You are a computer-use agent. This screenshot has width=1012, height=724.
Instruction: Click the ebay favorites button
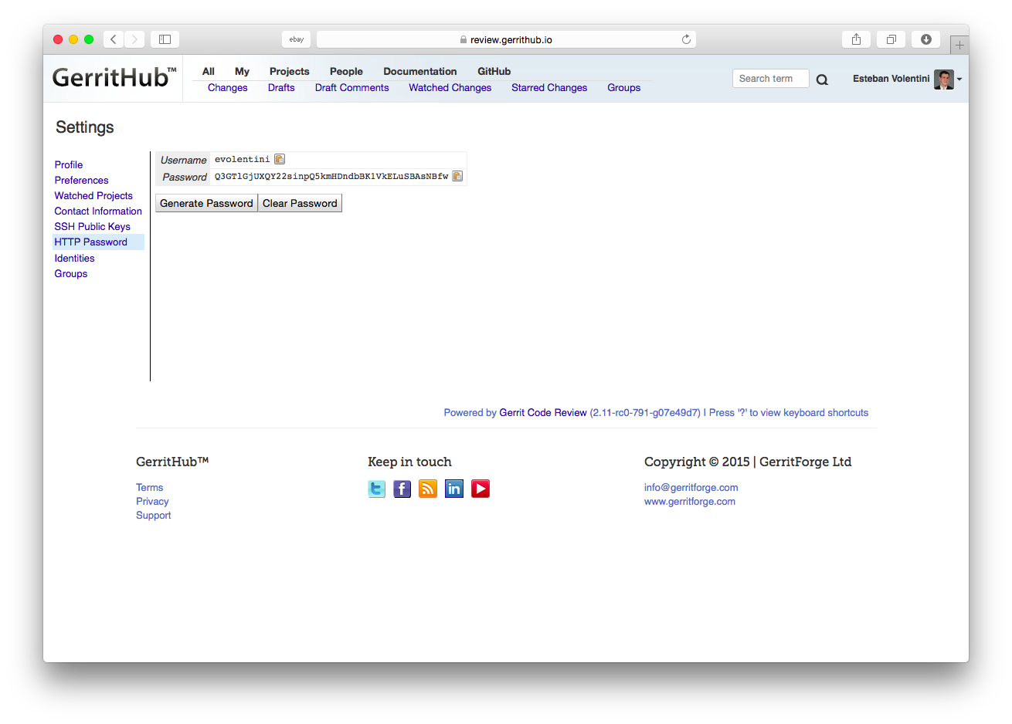[296, 39]
